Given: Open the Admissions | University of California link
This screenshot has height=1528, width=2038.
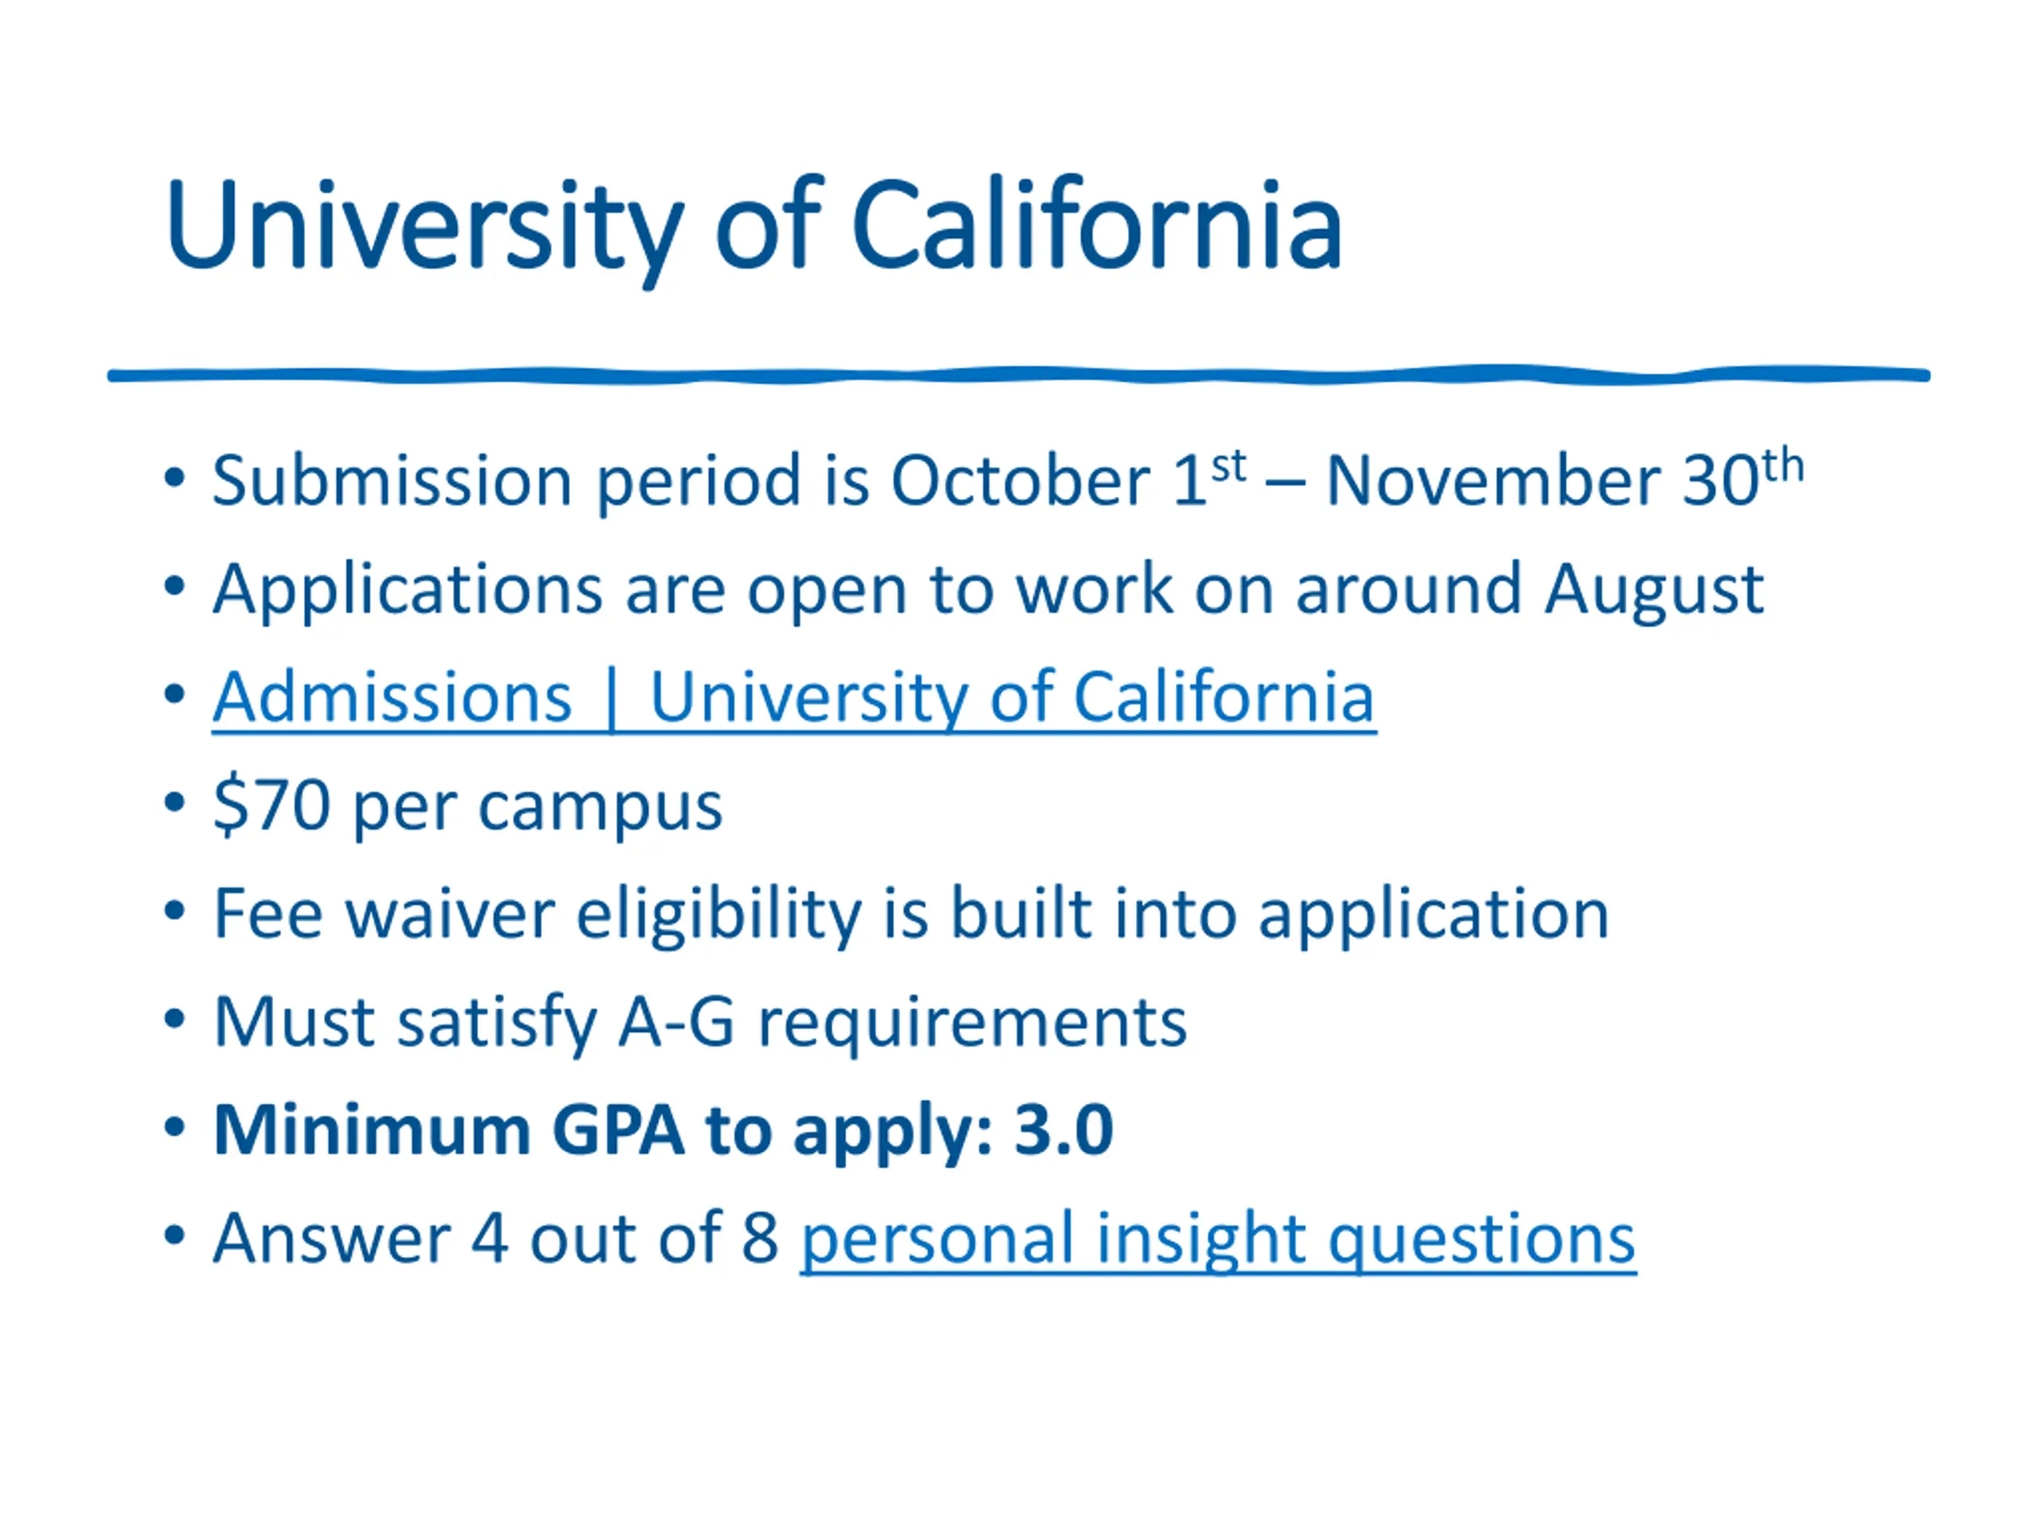Looking at the screenshot, I should point(793,698).
